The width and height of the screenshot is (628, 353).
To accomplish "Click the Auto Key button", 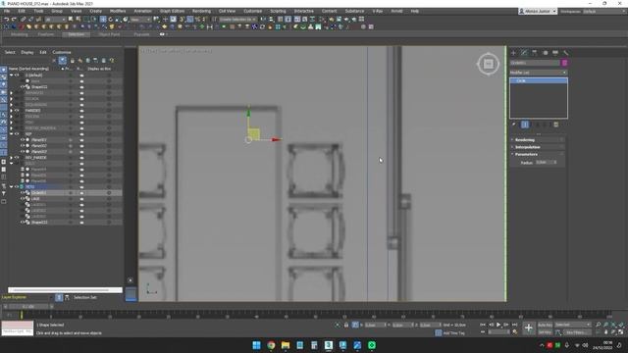I will [x=545, y=325].
